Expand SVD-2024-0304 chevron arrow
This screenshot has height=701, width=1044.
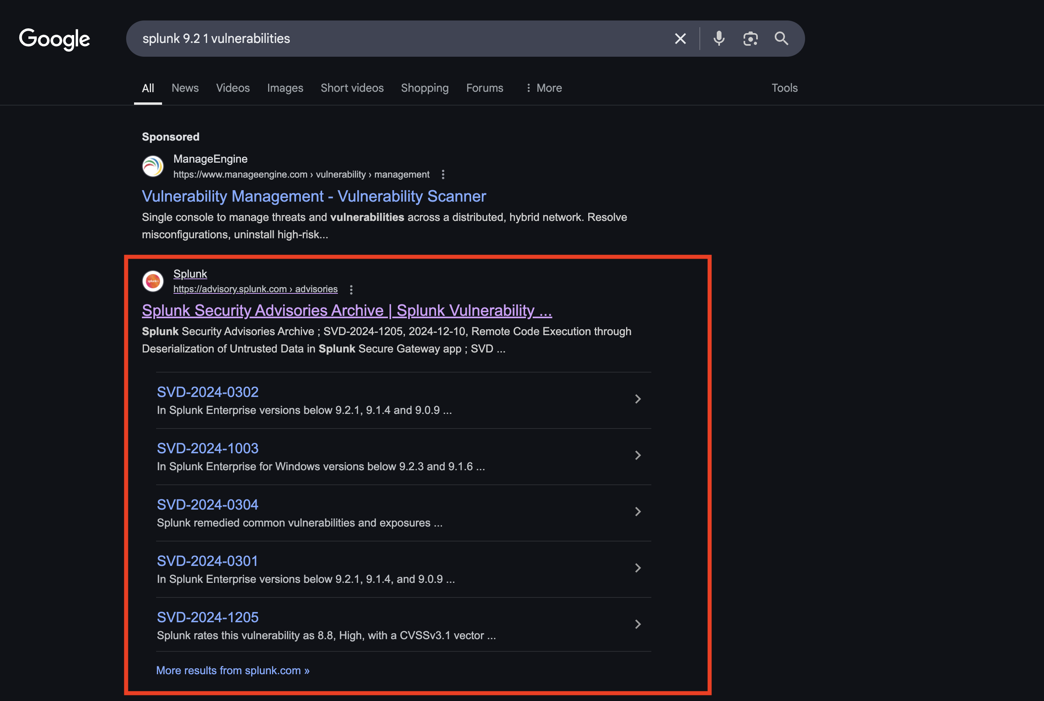click(638, 512)
